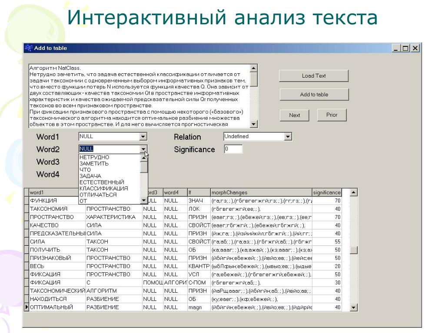Select the ЗНАЧ cell in lf column
445x333 pixels.
pyautogui.click(x=199, y=200)
